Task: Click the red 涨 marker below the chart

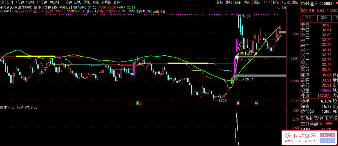Action: click(x=238, y=103)
